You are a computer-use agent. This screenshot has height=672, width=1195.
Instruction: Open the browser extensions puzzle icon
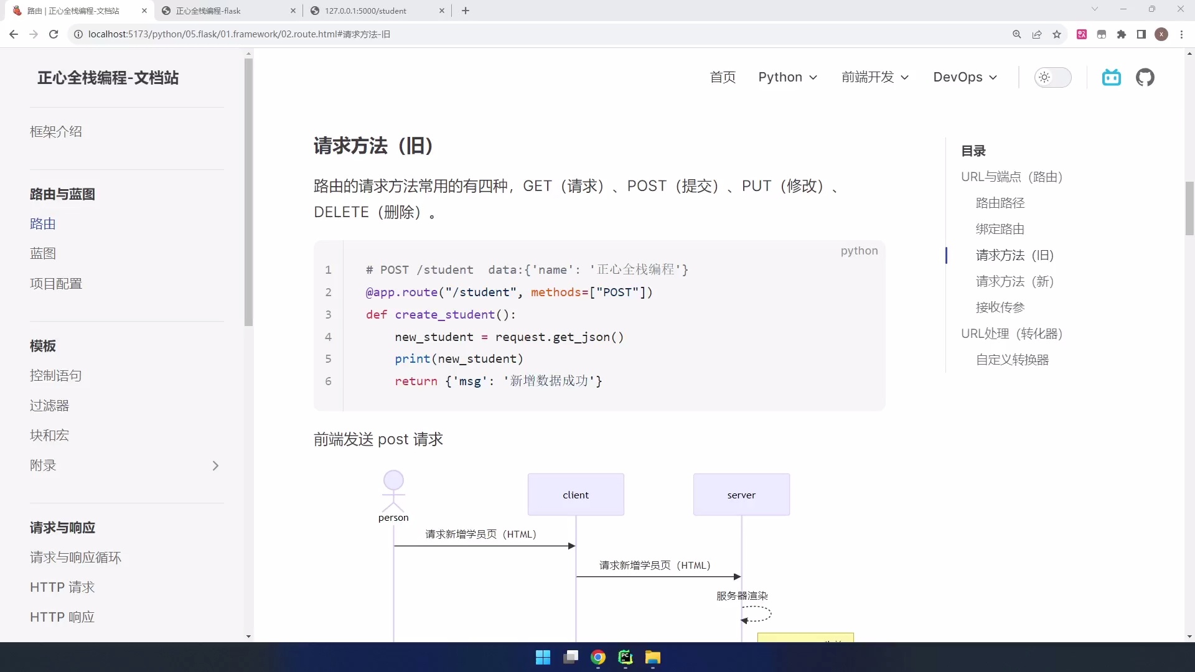1122,34
